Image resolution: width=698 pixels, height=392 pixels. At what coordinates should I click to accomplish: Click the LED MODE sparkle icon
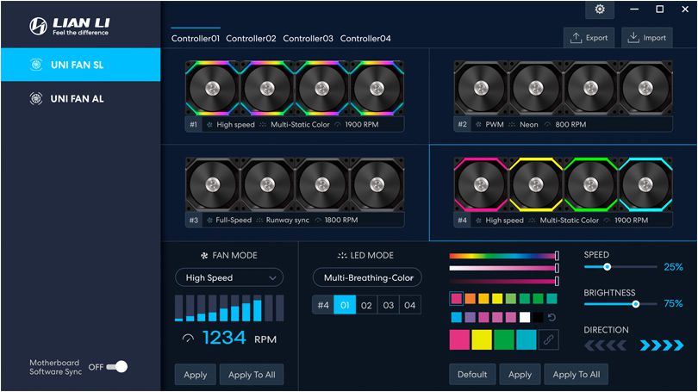(342, 255)
